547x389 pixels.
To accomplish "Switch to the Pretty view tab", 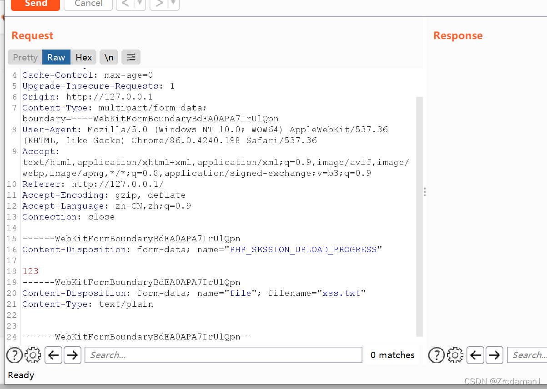I will click(24, 57).
